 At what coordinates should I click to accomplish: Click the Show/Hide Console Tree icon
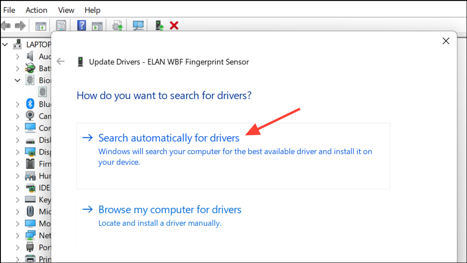click(x=41, y=26)
